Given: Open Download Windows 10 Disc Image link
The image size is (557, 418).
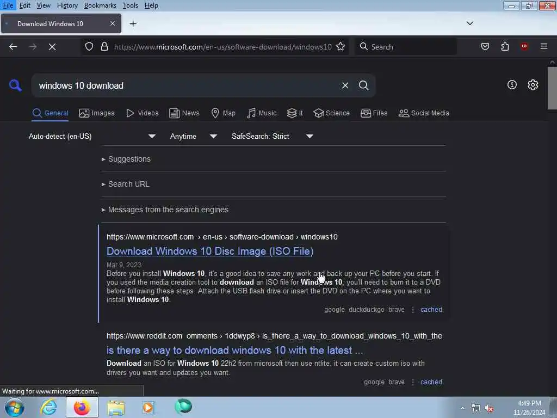Looking at the screenshot, I should 210,251.
